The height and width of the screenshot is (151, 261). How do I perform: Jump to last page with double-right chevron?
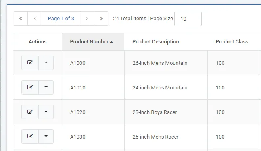(101, 19)
